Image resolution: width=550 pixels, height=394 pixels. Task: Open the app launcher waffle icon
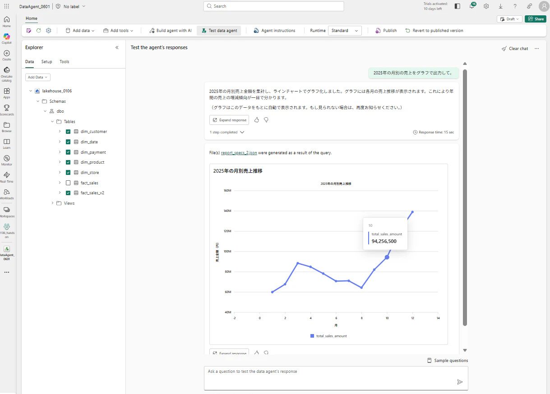tap(6, 6)
